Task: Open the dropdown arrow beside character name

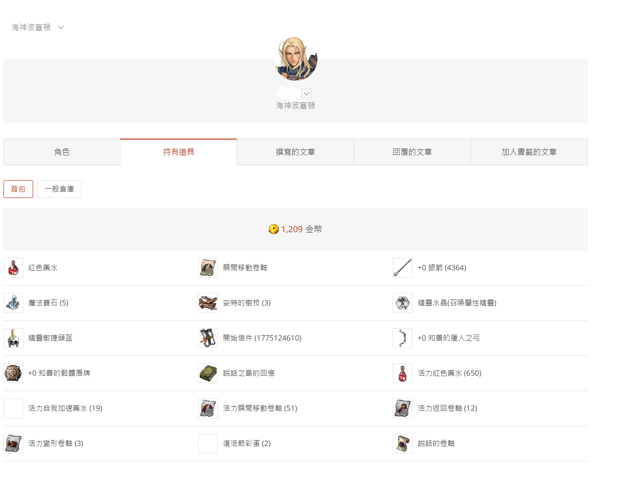Action: click(x=307, y=94)
